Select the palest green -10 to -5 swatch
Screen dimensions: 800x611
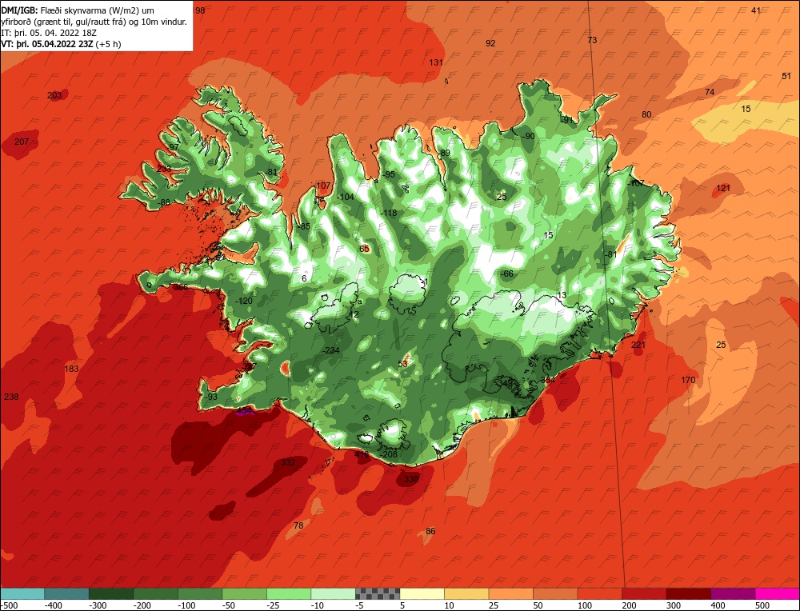334,593
